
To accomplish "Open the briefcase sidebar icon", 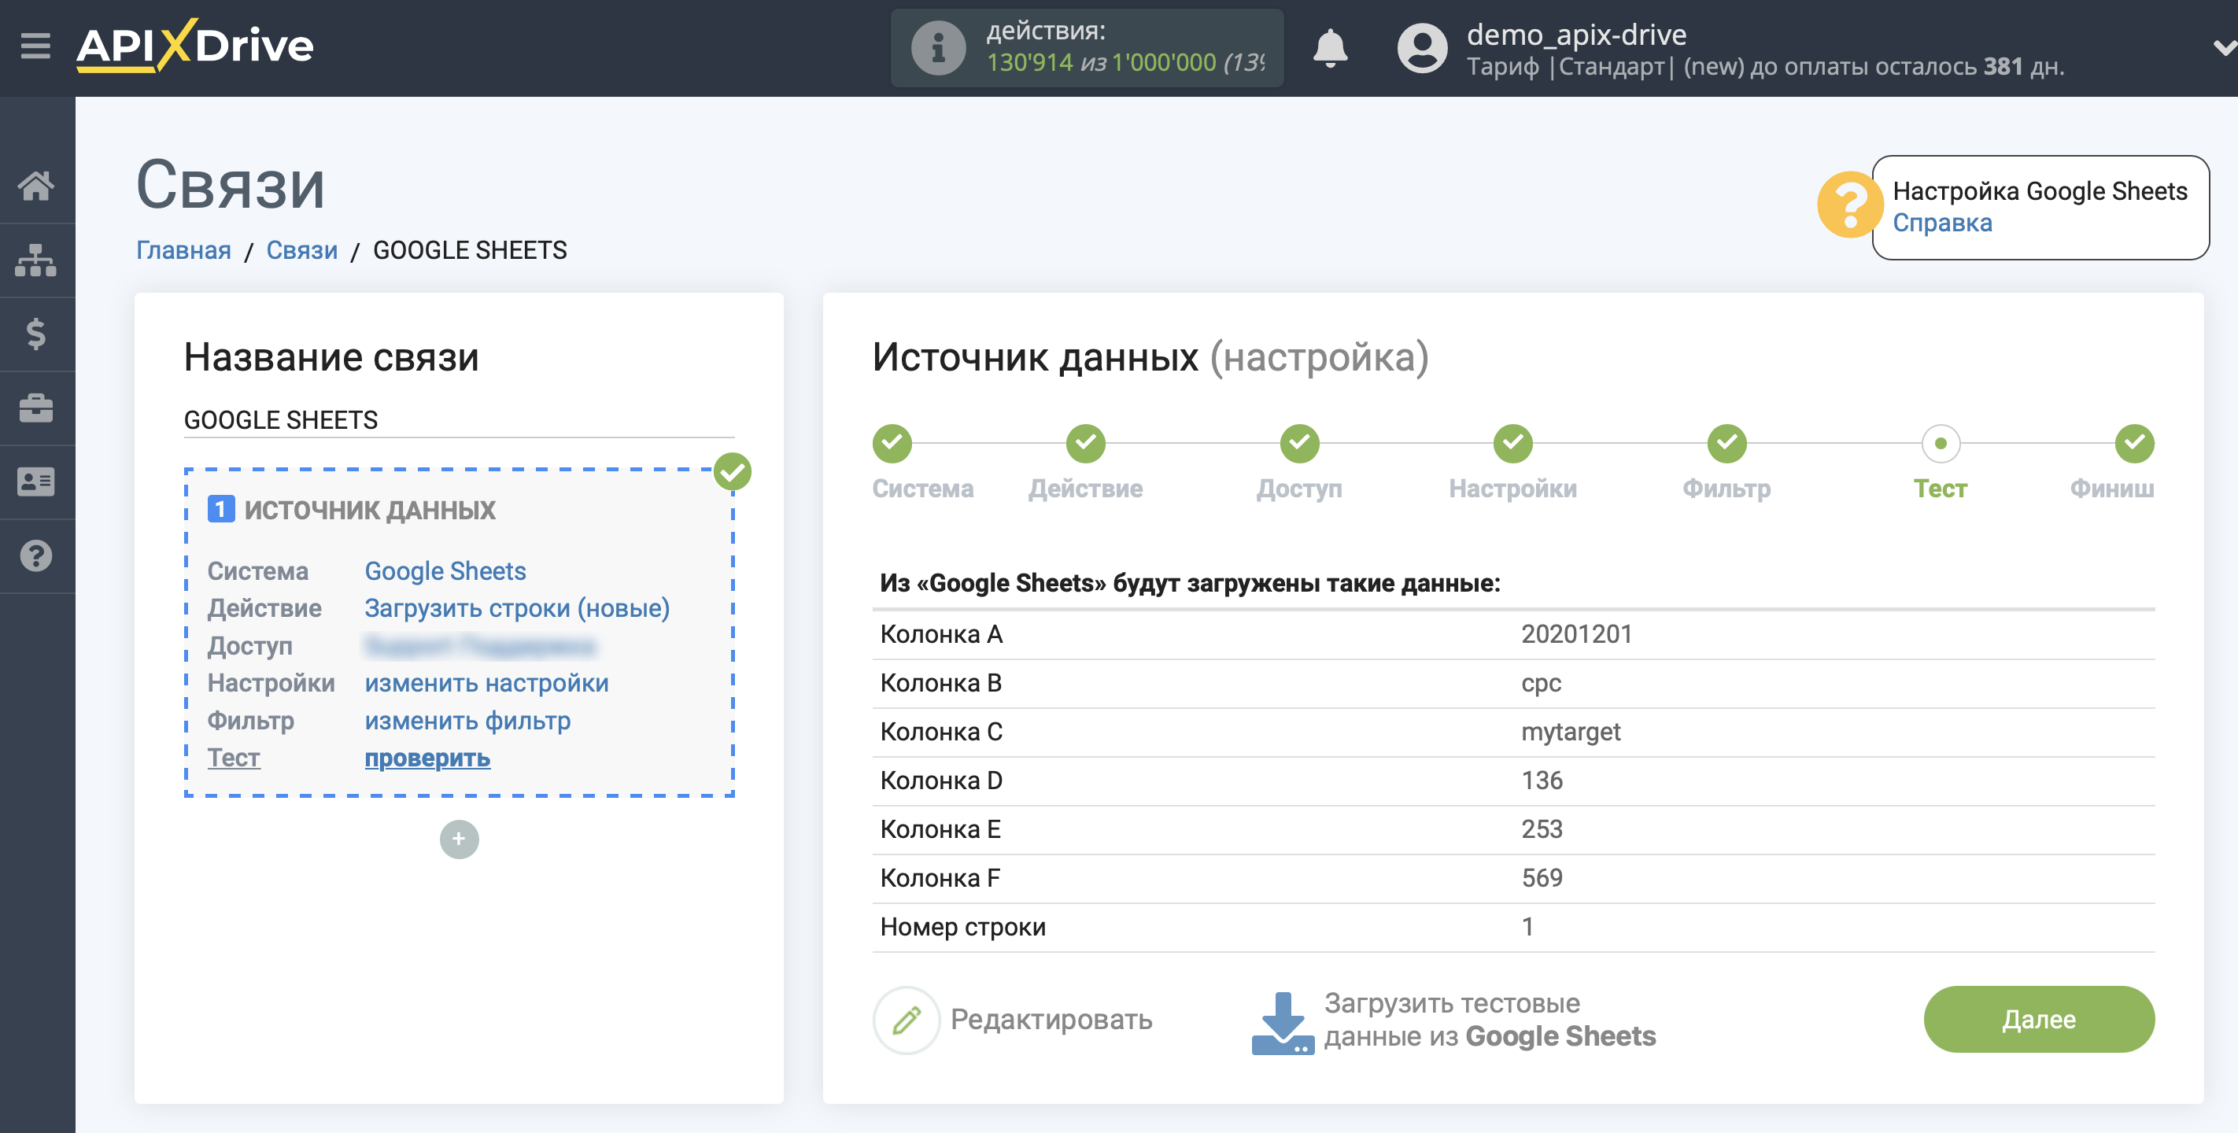I will click(x=35, y=408).
